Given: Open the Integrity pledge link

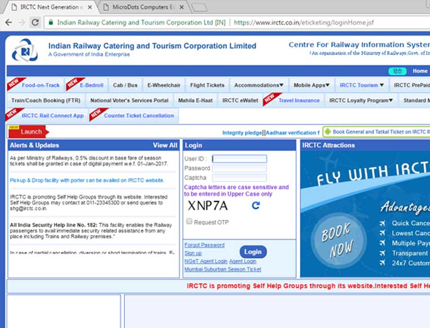Looking at the screenshot, I should [x=242, y=133].
